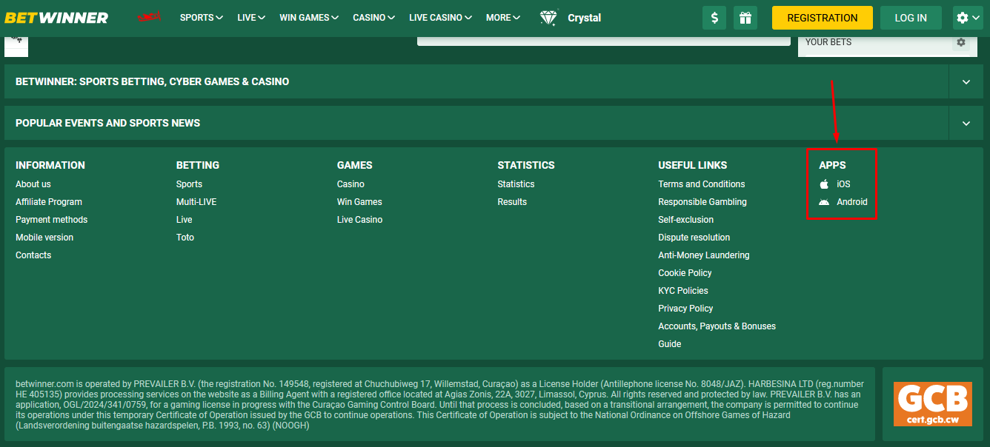Open Live Casino footer link
The width and height of the screenshot is (990, 447).
tap(360, 220)
